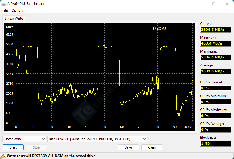Open the Options menu

tap(18, 10)
